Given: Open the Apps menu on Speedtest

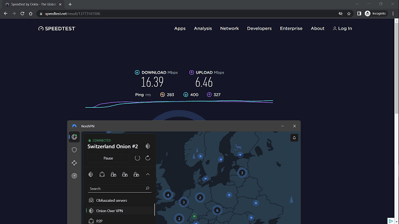Looking at the screenshot, I should coord(180,28).
